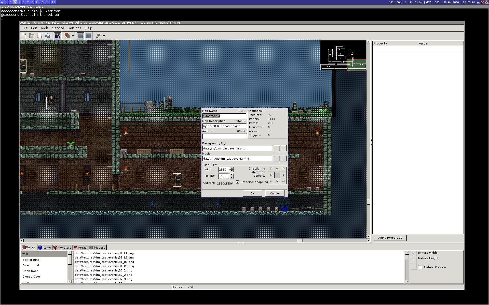Select Background panel type
The image size is (489, 305).
pyautogui.click(x=44, y=260)
